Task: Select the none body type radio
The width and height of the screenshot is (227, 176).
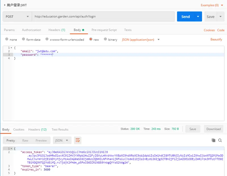Action: click(7, 39)
